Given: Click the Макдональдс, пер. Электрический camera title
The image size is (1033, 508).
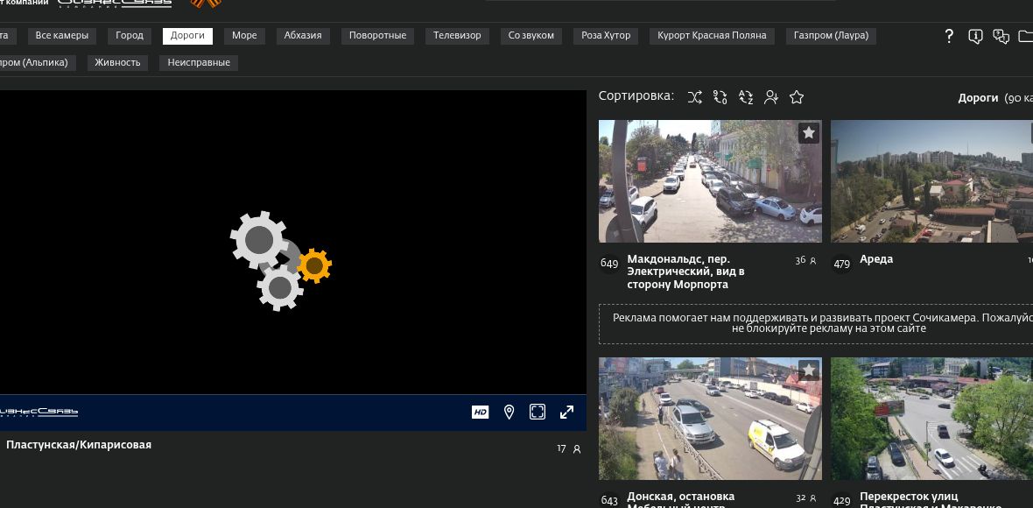Looking at the screenshot, I should point(685,272).
